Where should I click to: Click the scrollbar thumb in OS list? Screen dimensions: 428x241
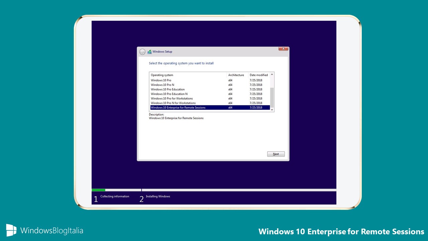click(272, 97)
